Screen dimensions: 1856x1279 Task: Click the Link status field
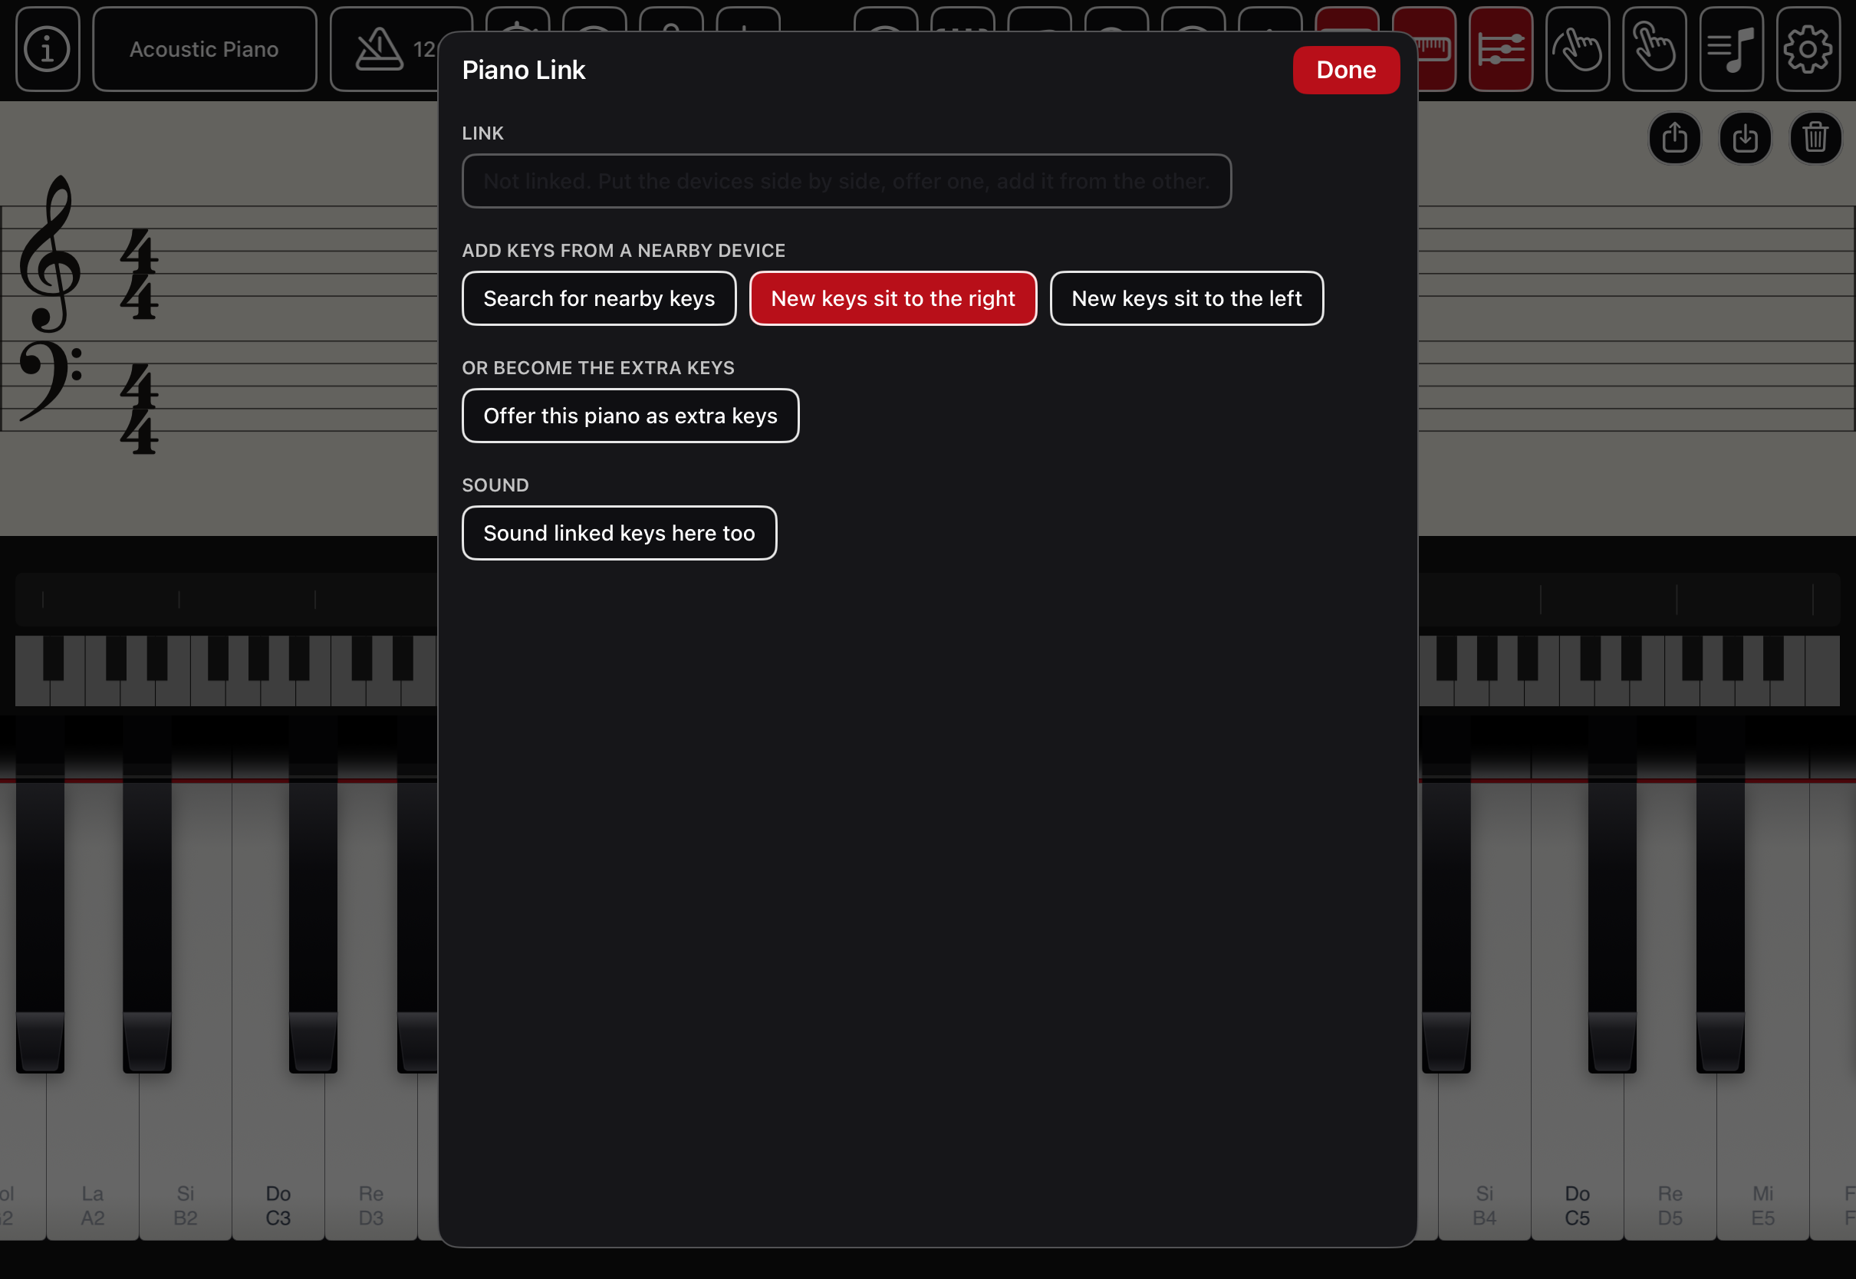coord(846,181)
